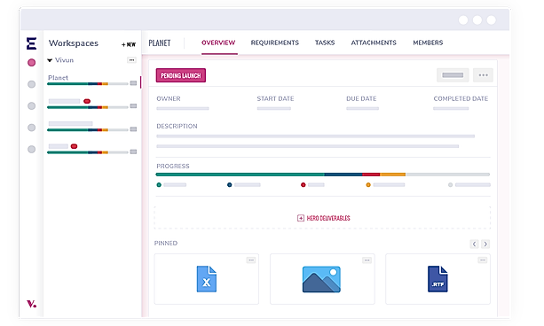
Task: Go to previous pinned items page
Action: [474, 244]
